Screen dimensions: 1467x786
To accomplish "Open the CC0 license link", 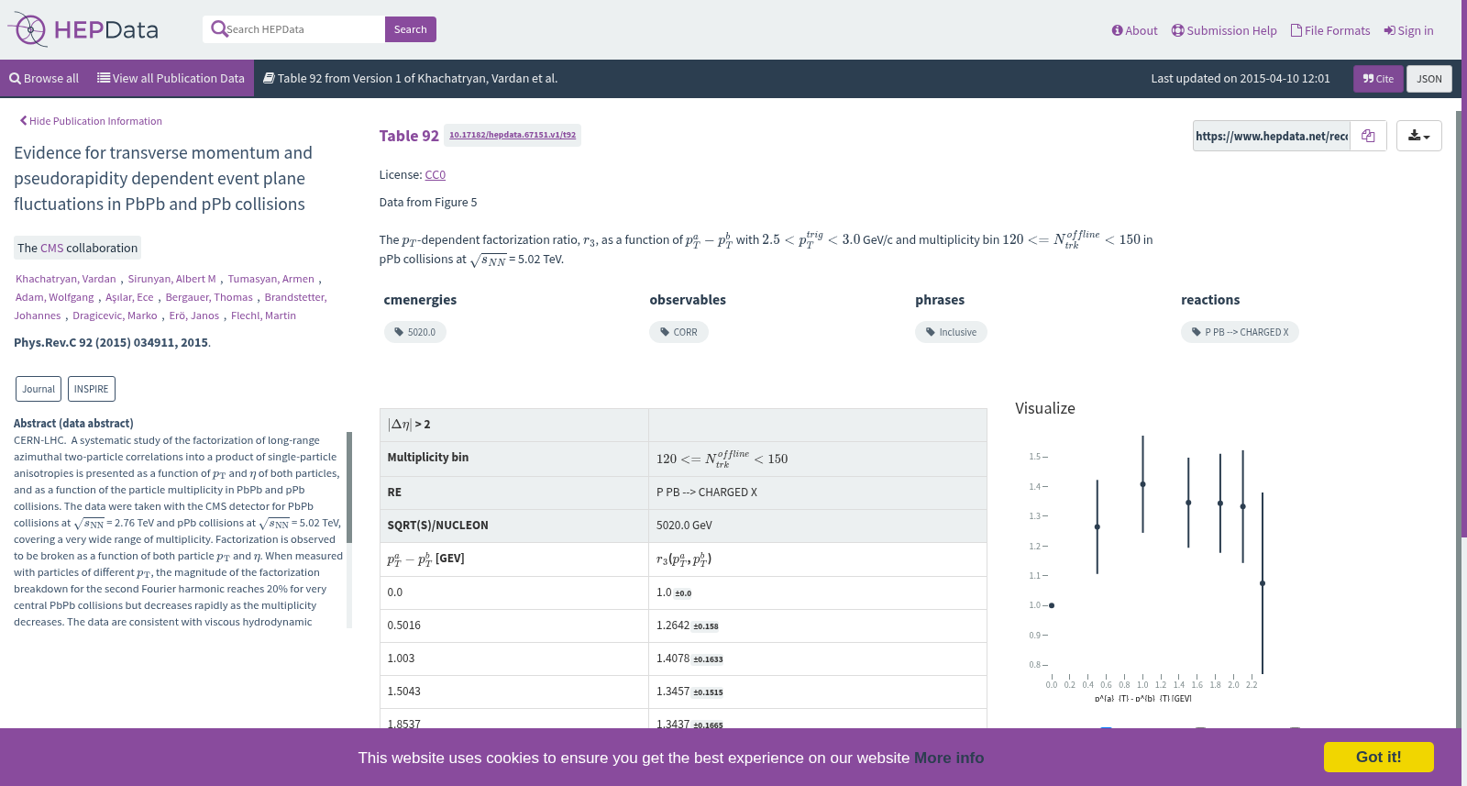I will tap(436, 175).
